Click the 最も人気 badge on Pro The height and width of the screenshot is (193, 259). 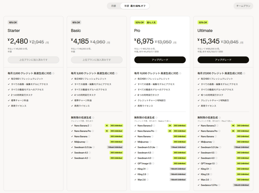[x=151, y=23]
